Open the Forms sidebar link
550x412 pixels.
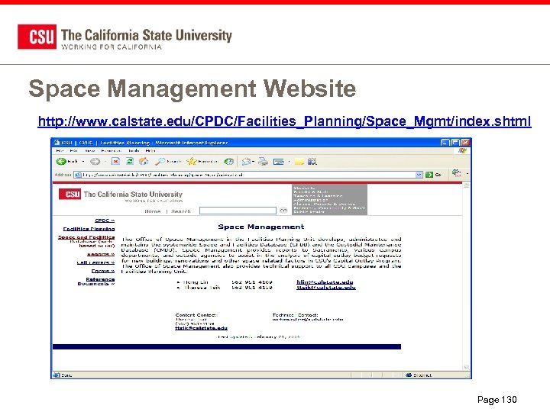(x=103, y=271)
